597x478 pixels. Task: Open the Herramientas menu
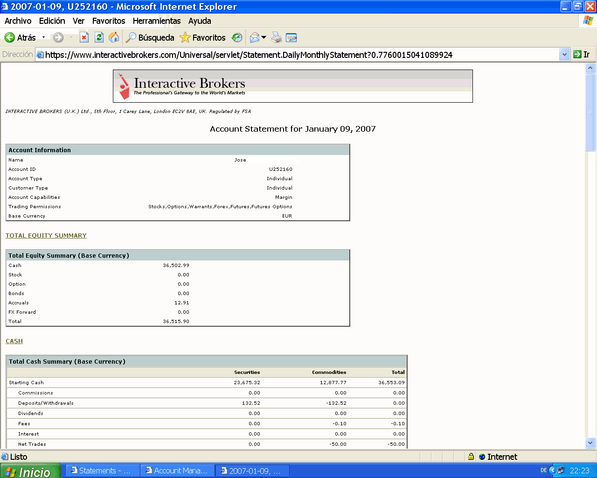click(x=157, y=21)
